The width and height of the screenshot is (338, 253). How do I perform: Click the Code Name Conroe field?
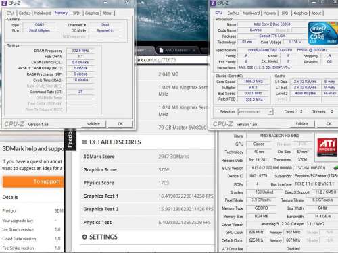pos(256,30)
